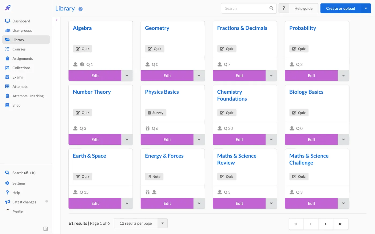Click the help icon beside Library title
The width and height of the screenshot is (375, 234).
point(80,9)
